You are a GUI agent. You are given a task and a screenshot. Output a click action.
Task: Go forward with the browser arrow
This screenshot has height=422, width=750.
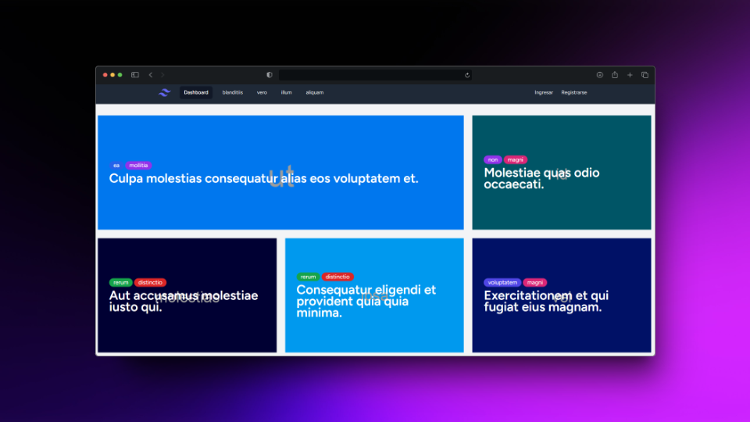click(162, 75)
